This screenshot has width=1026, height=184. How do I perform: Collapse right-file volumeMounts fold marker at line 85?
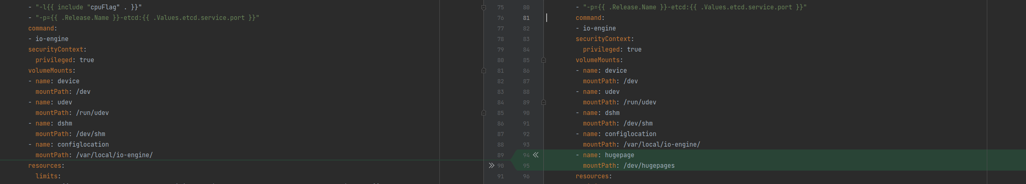(x=543, y=60)
